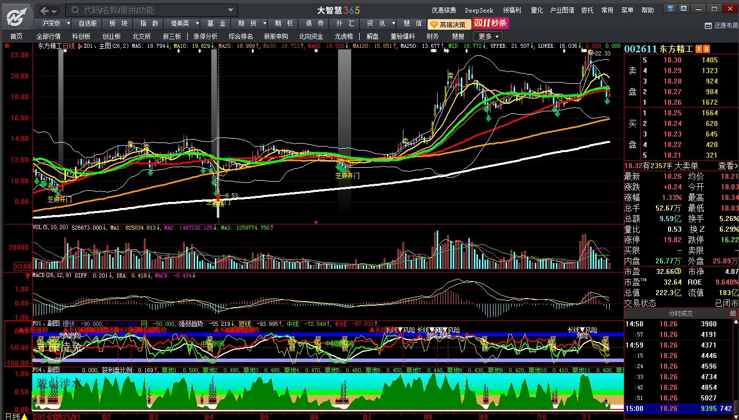The width and height of the screenshot is (739, 420).
Task: Click sell level 5 price 18.30
Action: pos(672,60)
